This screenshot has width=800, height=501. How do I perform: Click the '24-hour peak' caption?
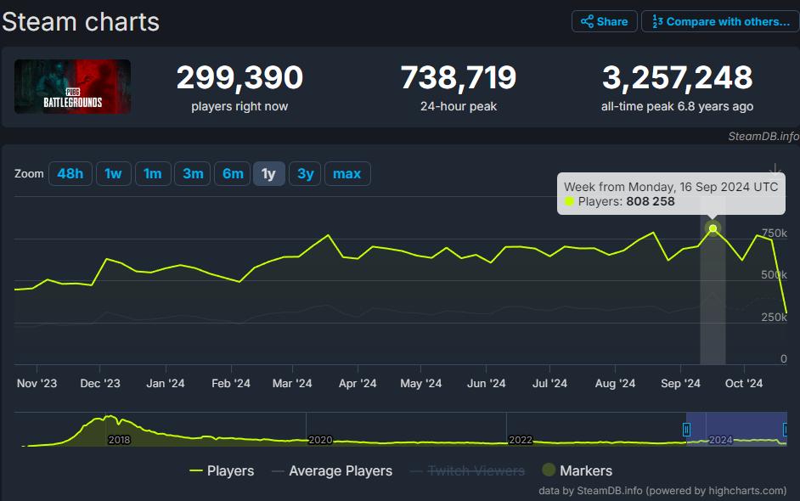pyautogui.click(x=459, y=106)
